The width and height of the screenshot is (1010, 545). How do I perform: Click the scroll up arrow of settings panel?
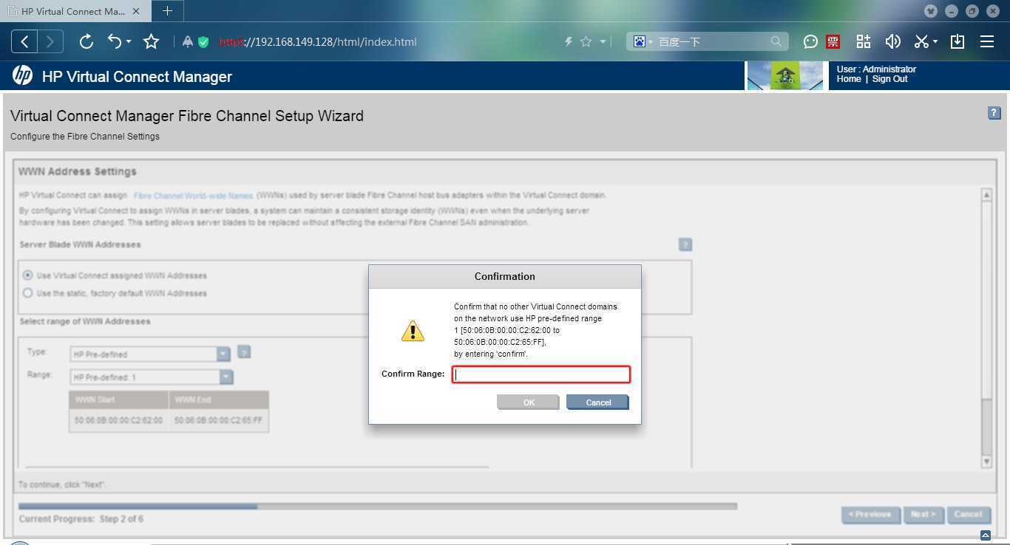[986, 195]
